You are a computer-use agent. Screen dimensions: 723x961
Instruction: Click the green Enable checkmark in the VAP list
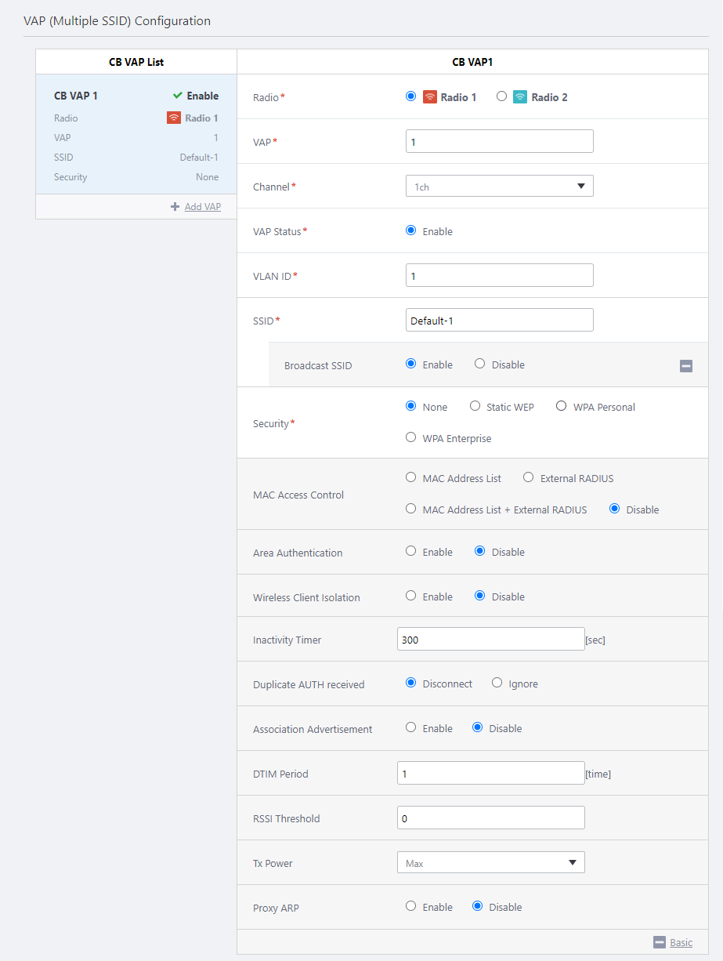pos(178,96)
